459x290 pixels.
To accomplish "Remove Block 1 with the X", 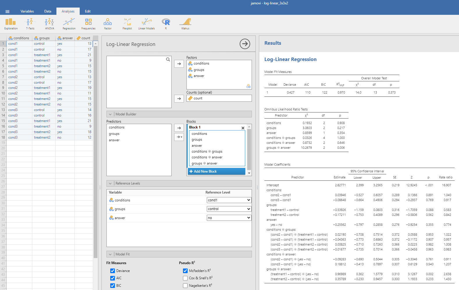I will click(x=243, y=128).
